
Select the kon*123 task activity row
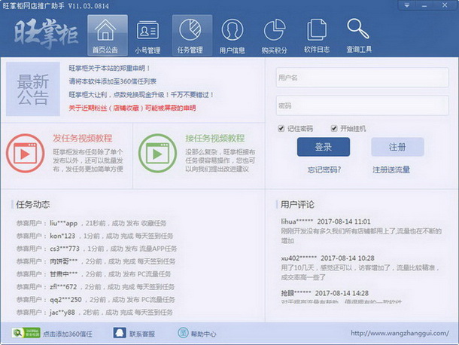point(95,236)
